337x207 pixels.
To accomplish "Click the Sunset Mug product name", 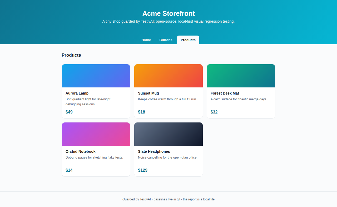I will click(148, 93).
